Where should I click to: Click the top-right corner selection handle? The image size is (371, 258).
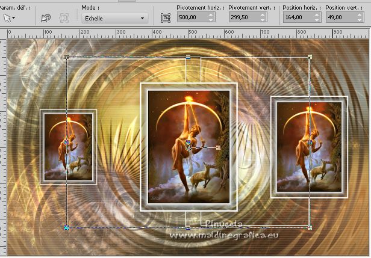tap(310, 57)
